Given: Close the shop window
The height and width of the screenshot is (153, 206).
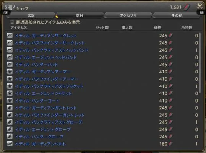Looking at the screenshot, I should (200, 6).
